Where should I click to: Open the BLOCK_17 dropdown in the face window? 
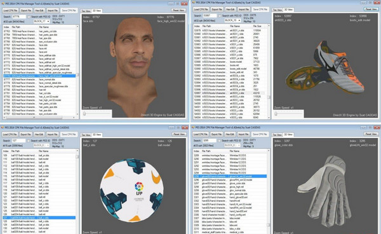tap(42, 22)
